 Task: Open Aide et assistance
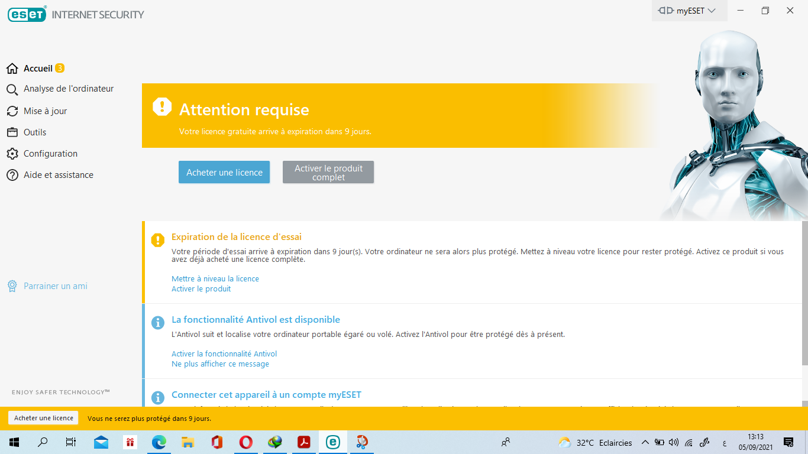[x=59, y=175]
